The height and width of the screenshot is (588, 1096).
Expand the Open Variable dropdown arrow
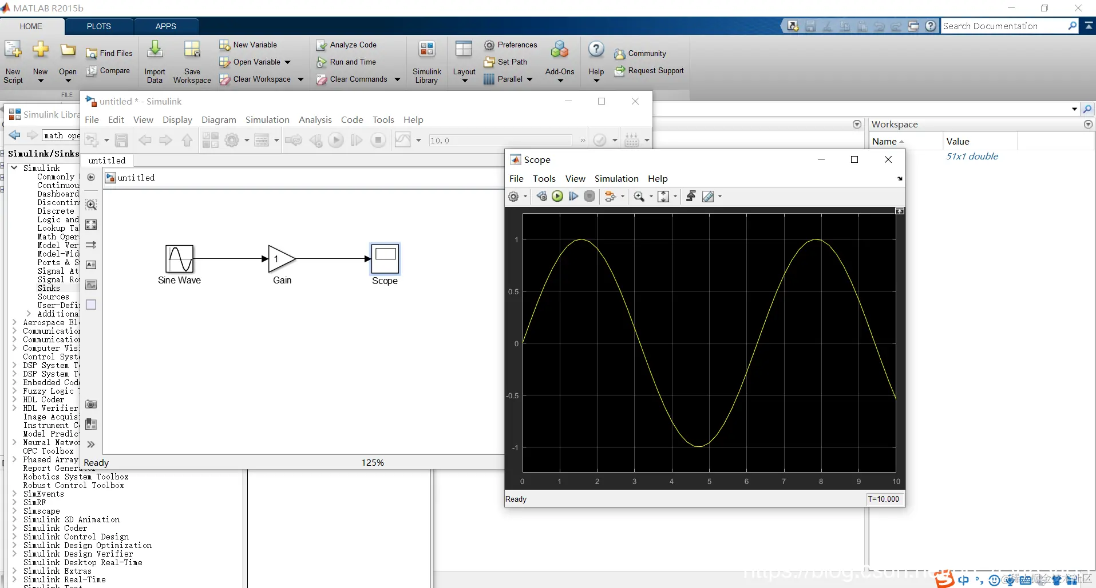(287, 62)
